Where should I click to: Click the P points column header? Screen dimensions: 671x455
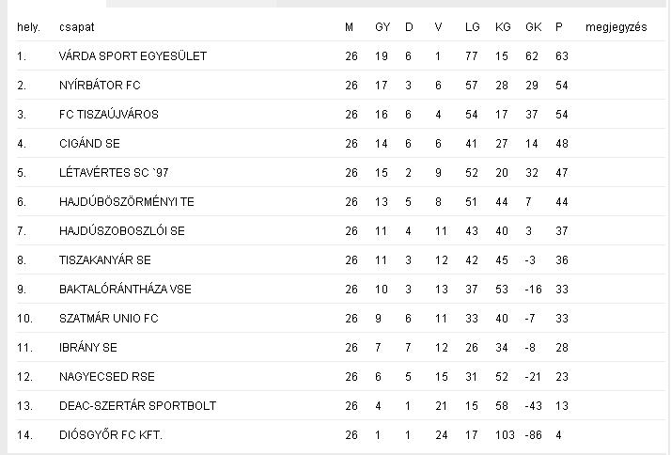point(559,27)
